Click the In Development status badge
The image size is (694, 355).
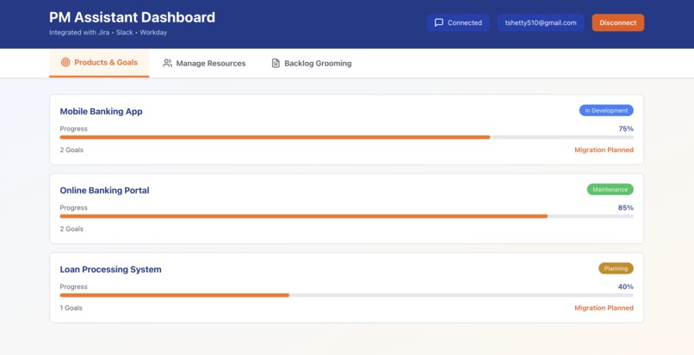(606, 111)
